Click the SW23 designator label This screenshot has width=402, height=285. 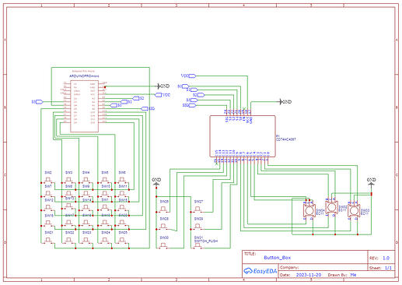(87, 233)
